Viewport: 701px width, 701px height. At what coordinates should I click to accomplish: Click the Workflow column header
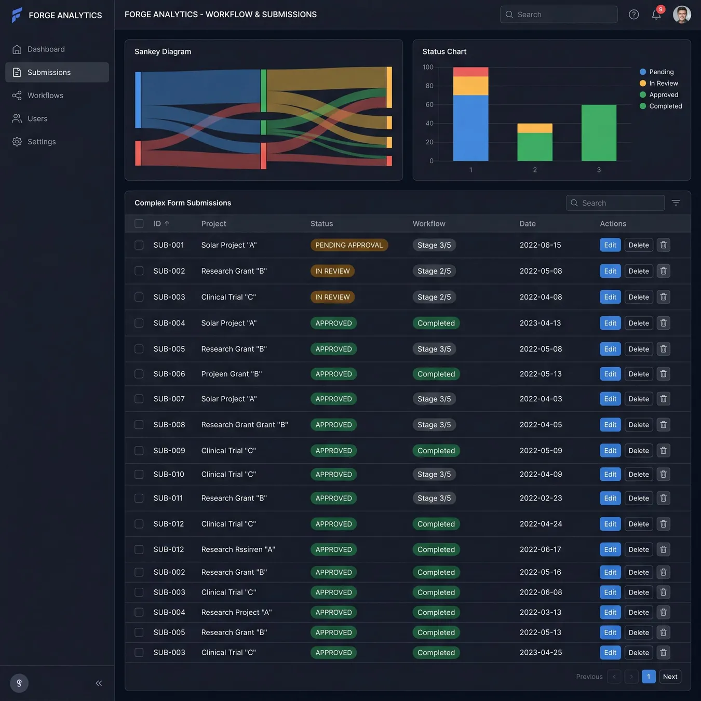click(429, 224)
